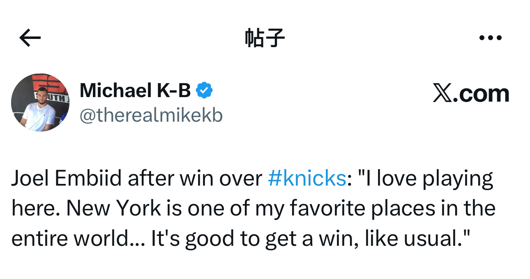Open the @therealmikekb handle
Viewport: 530px width, 279px height.
pyautogui.click(x=151, y=116)
